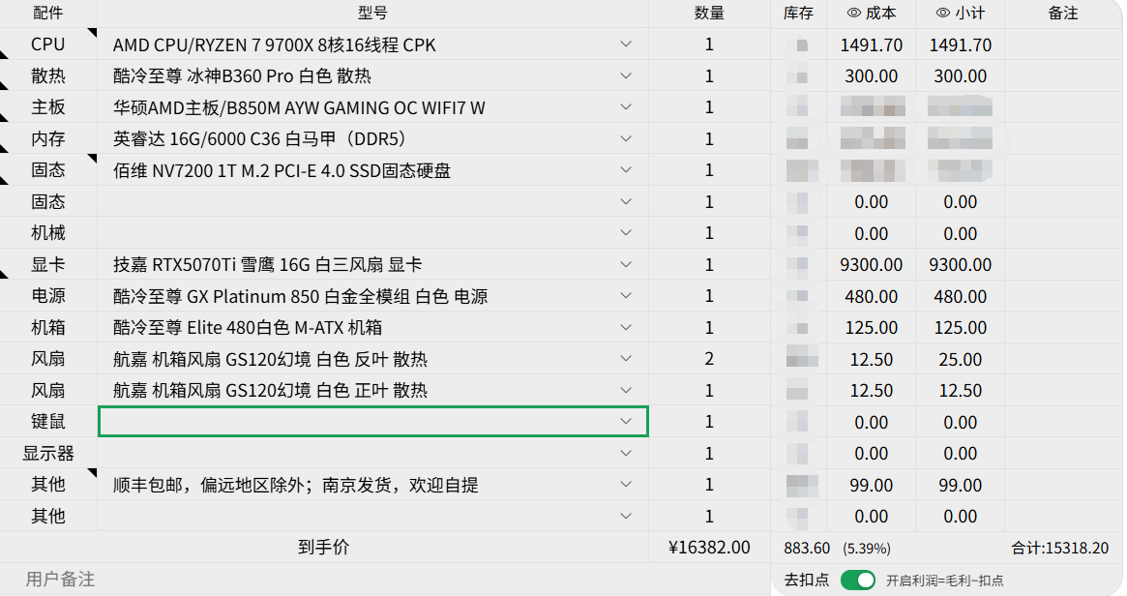Expand dropdown for 顺丰包邮 row

point(626,485)
